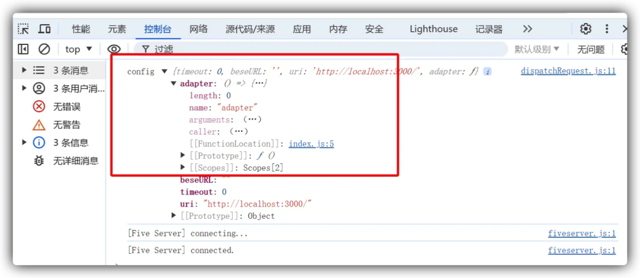Clear the console with the ban icon
This screenshot has height=278, width=640.
(44, 49)
